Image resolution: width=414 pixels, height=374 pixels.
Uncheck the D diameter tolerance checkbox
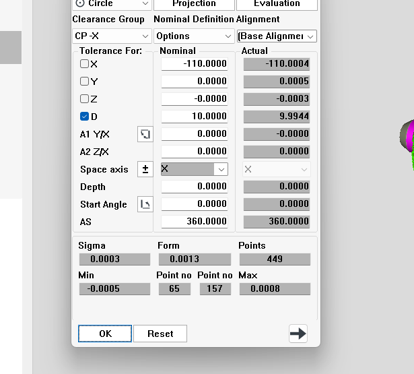point(85,117)
